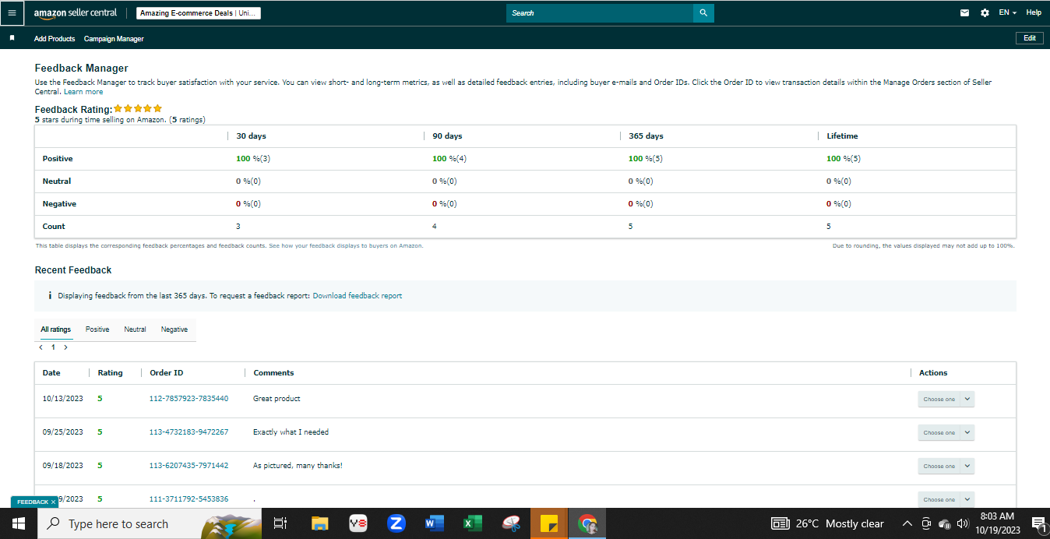Click into the Search input field
Viewport: 1050px width, 539px height.
point(600,13)
